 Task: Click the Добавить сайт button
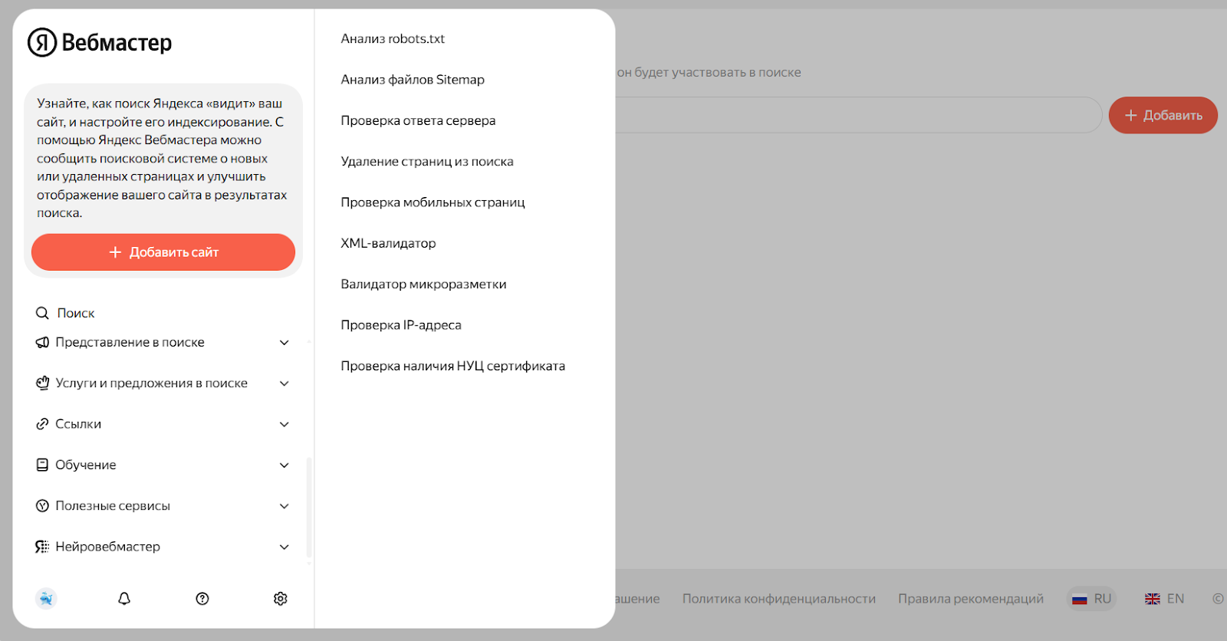[163, 252]
